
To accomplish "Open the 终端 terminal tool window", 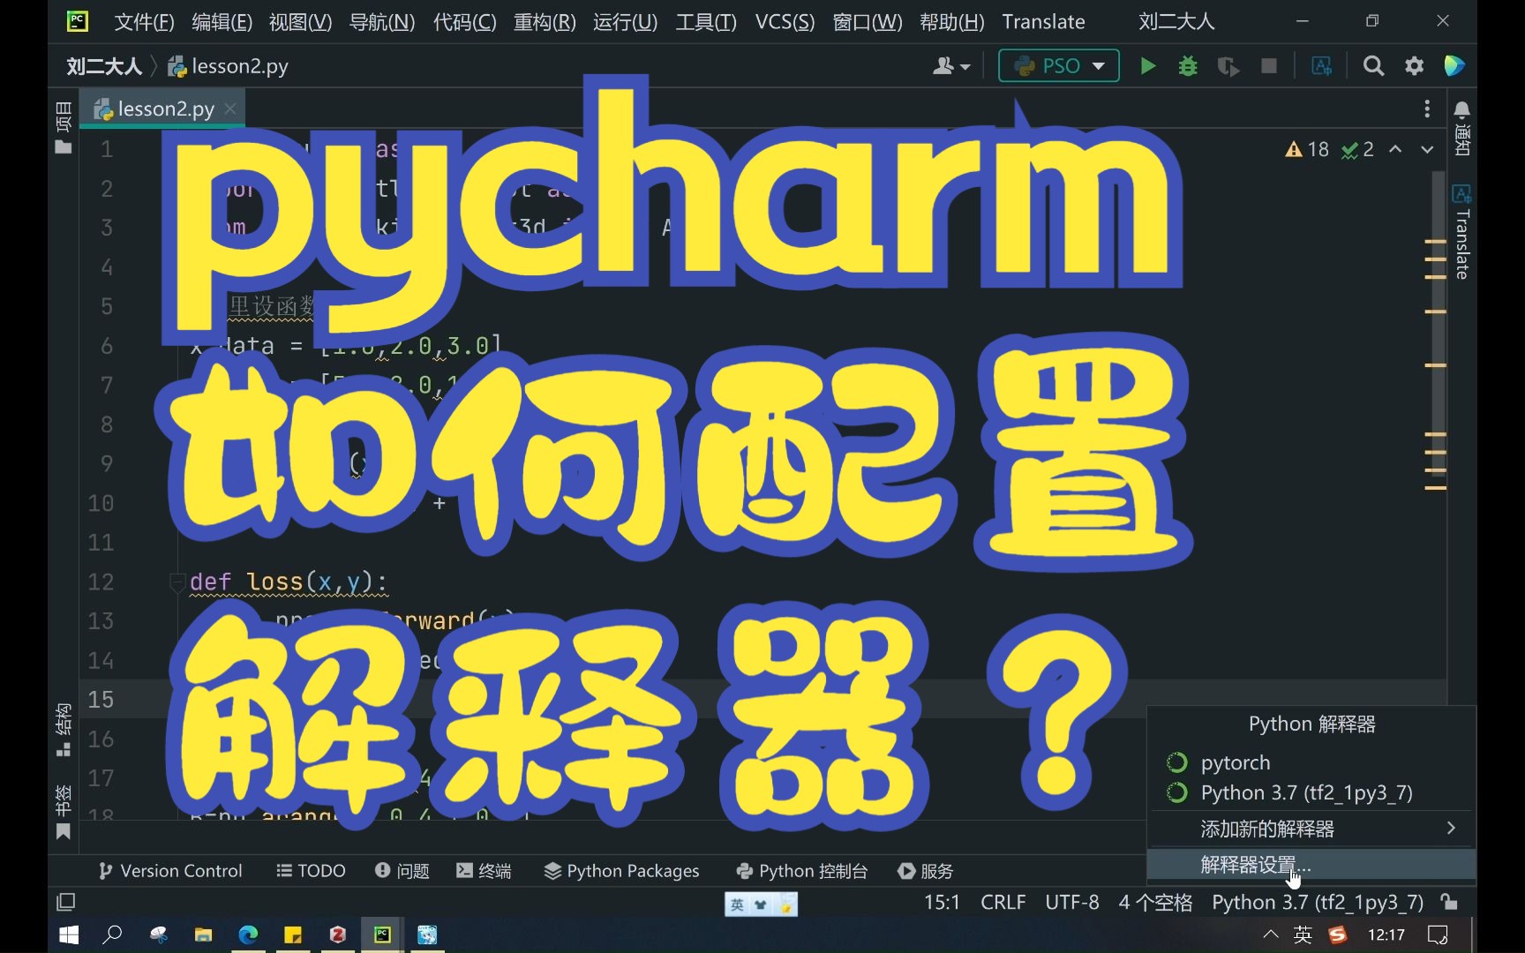I will coord(484,871).
